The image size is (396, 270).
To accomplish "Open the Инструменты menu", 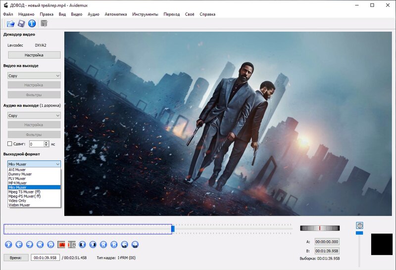I will pyautogui.click(x=145, y=14).
